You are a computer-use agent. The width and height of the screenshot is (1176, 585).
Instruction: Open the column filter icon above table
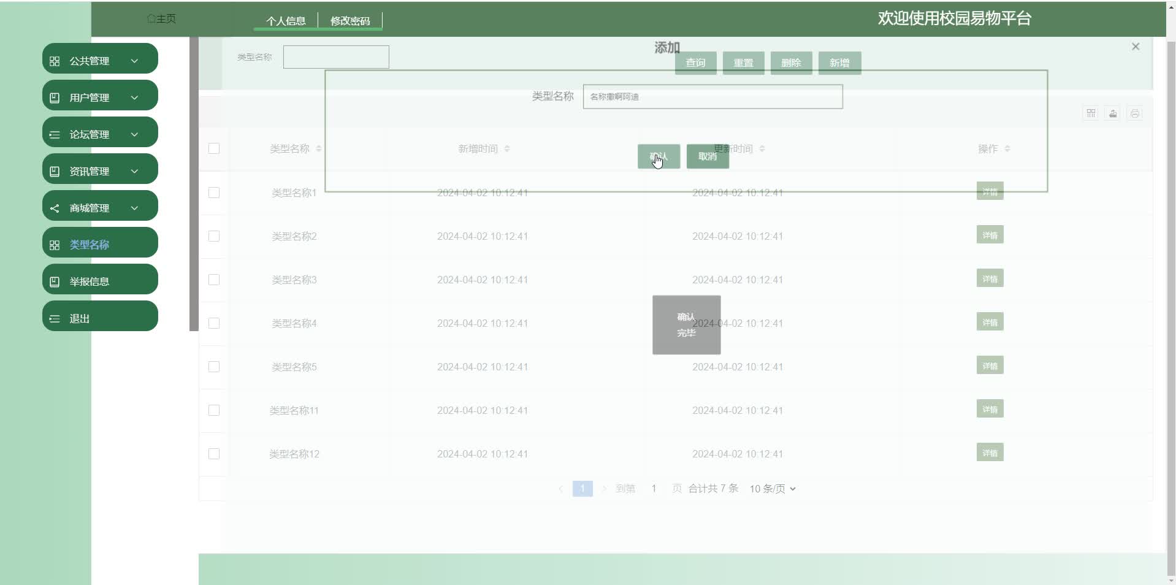pyautogui.click(x=1091, y=113)
